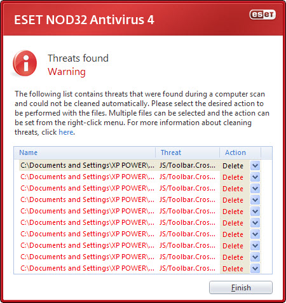Open the 'here' cleaning threats help link
Image resolution: width=286 pixels, height=303 pixels.
pos(66,132)
